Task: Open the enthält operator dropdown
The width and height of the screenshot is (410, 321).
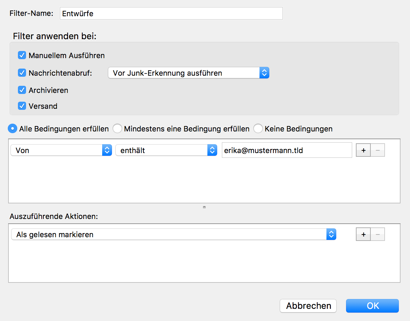Action: [166, 150]
